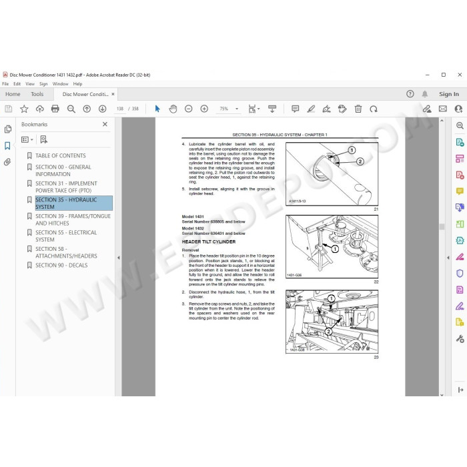
Task: Select the Highlight text pen tool
Action: (x=311, y=109)
